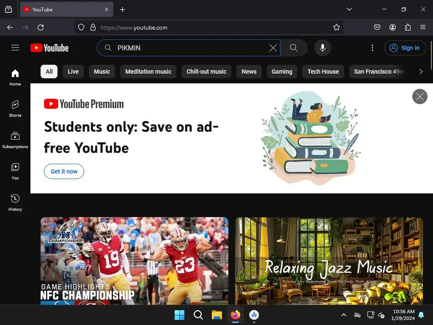Open a new browser tab

click(x=122, y=10)
